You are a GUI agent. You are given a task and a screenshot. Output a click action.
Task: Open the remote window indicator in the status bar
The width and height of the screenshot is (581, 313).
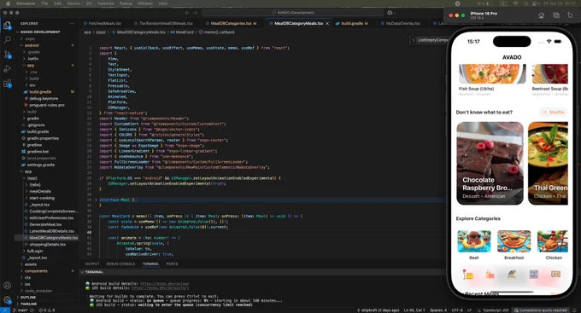click(x=4, y=310)
